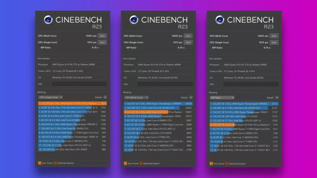Image resolution: width=317 pixels, height=178 pixels.
Task: Select the Xeon W-3265M row with ratio 22.91
Action: coord(244,108)
